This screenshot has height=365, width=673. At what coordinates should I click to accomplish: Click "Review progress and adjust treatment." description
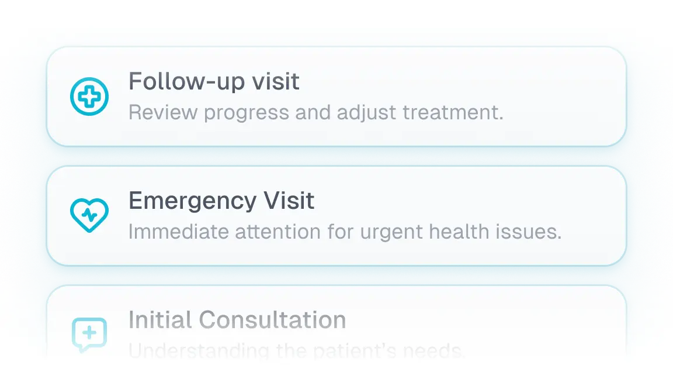click(x=315, y=112)
